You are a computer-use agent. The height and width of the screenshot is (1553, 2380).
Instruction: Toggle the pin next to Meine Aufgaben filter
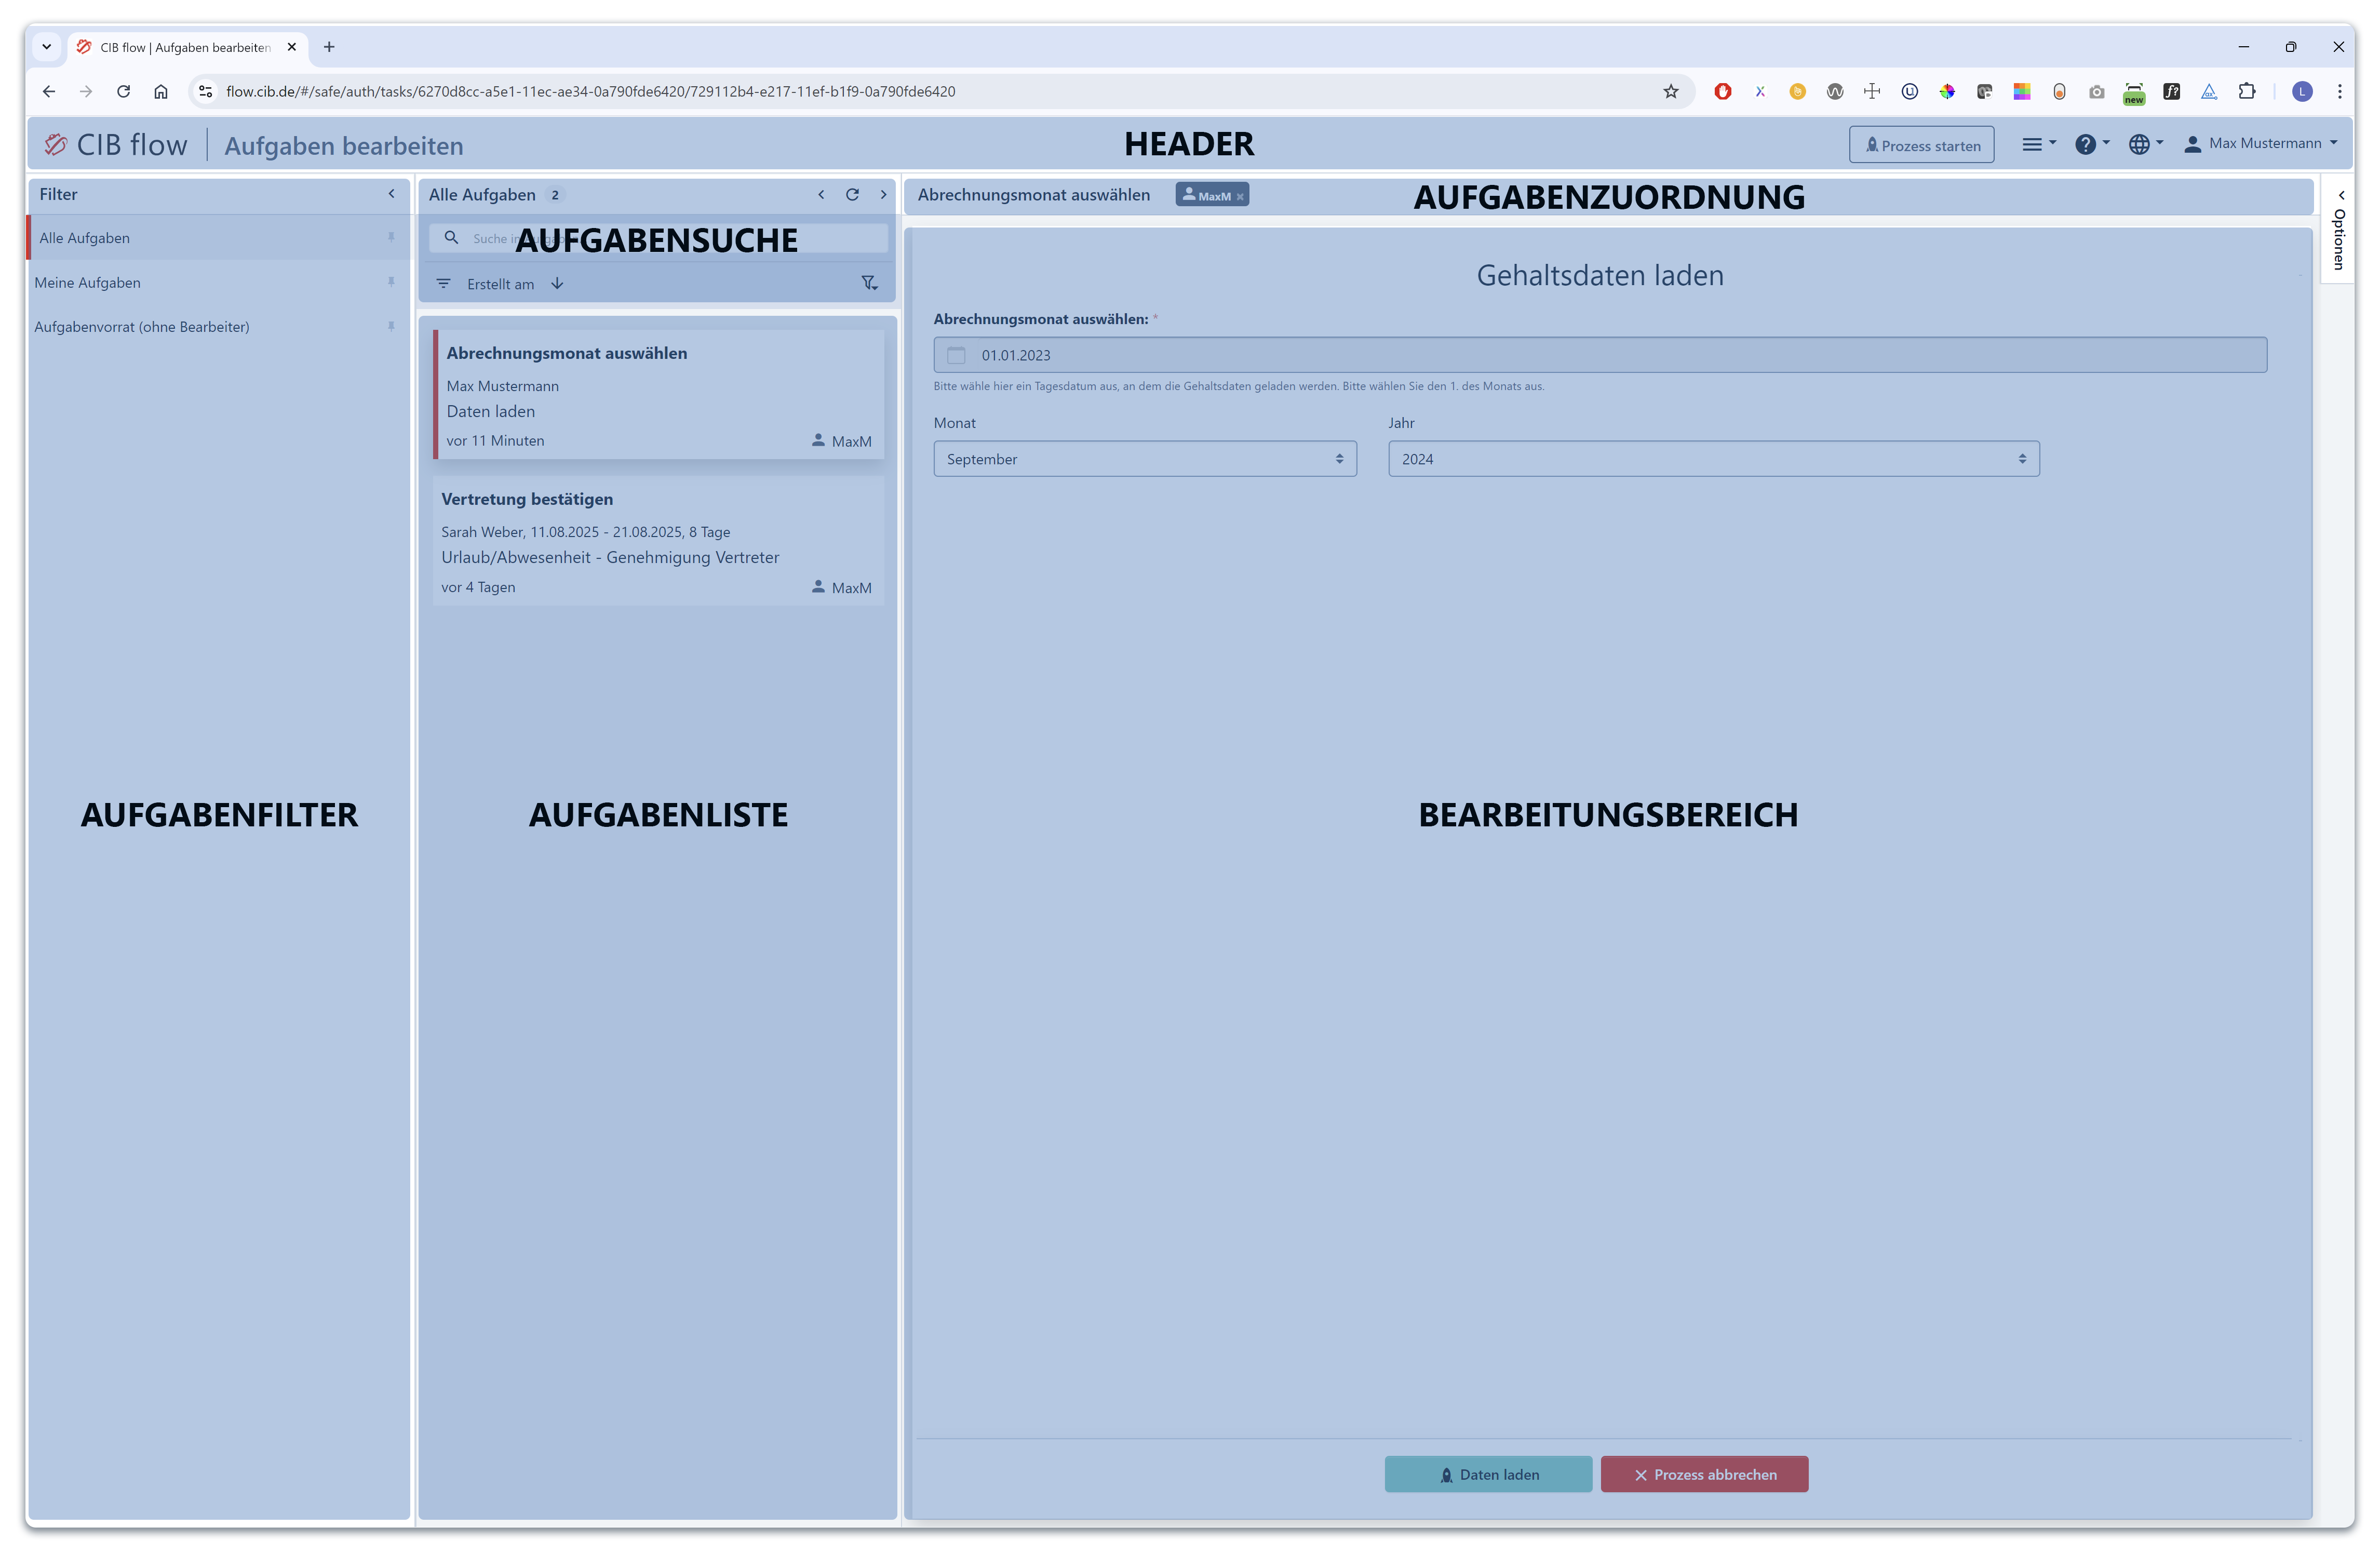coord(391,282)
